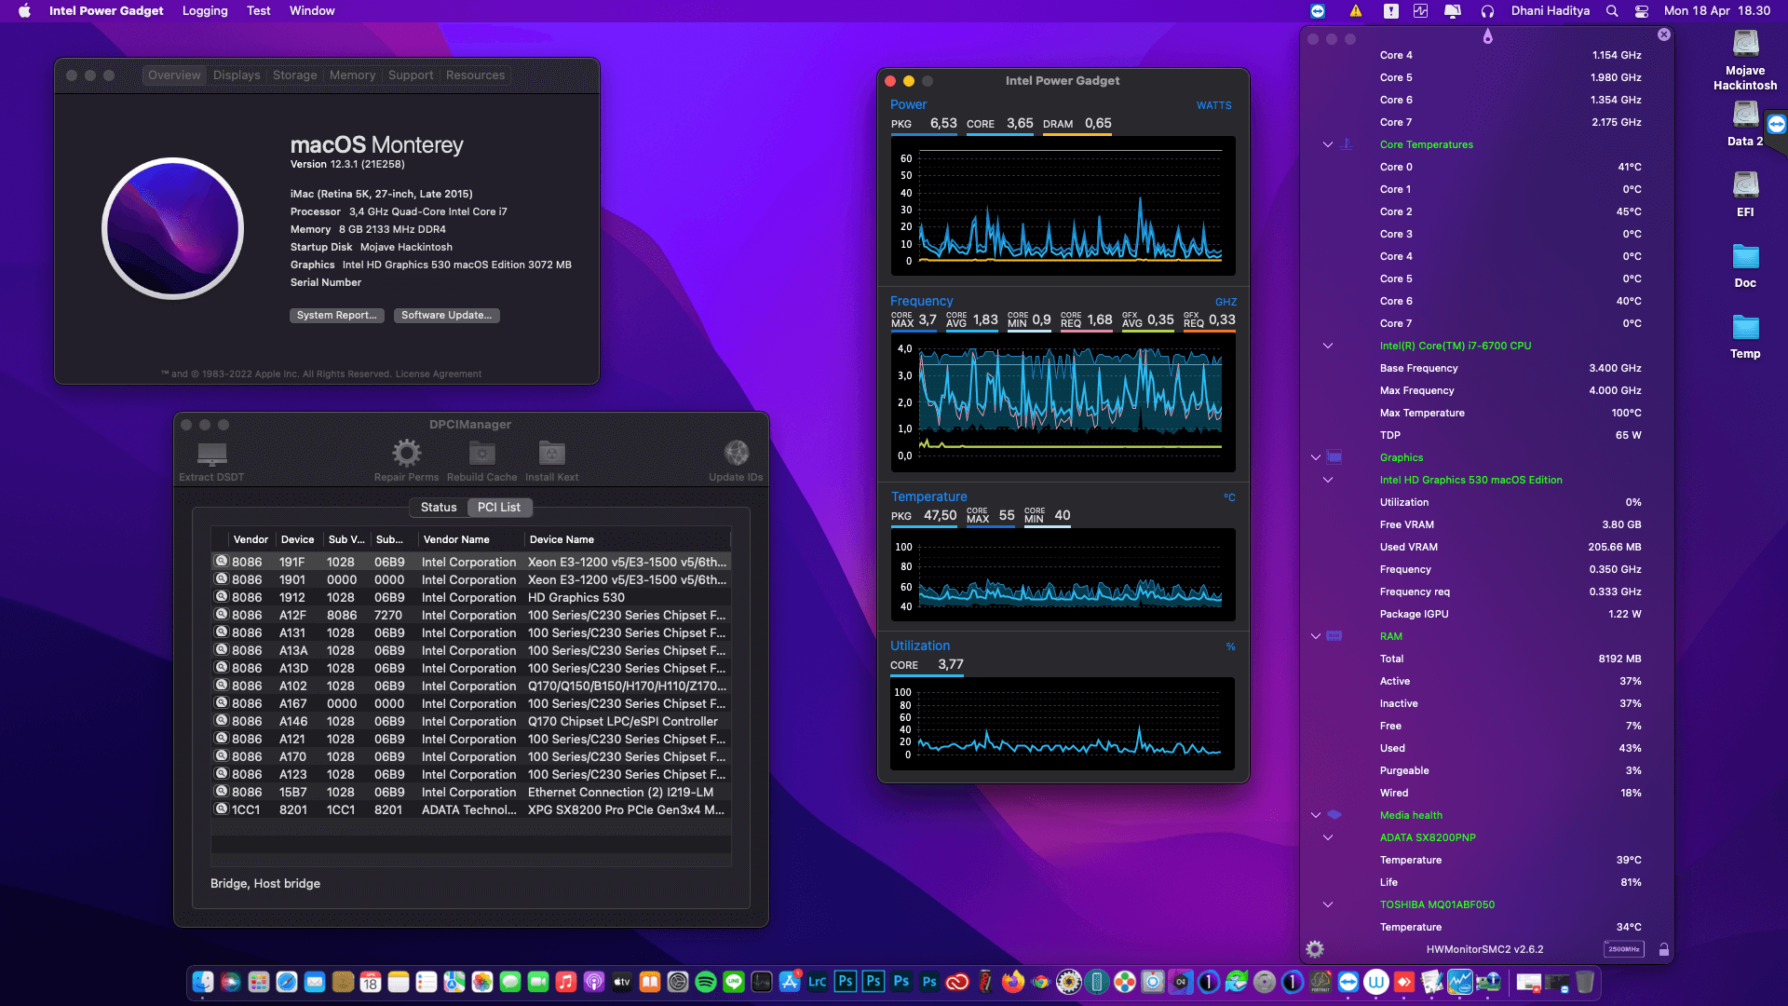This screenshot has height=1006, width=1788.
Task: Click the System Report button
Action: coord(336,316)
